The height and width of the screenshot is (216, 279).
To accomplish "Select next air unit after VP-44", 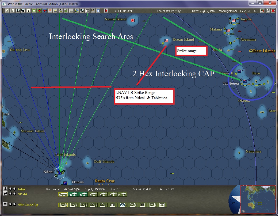I will [15, 194].
